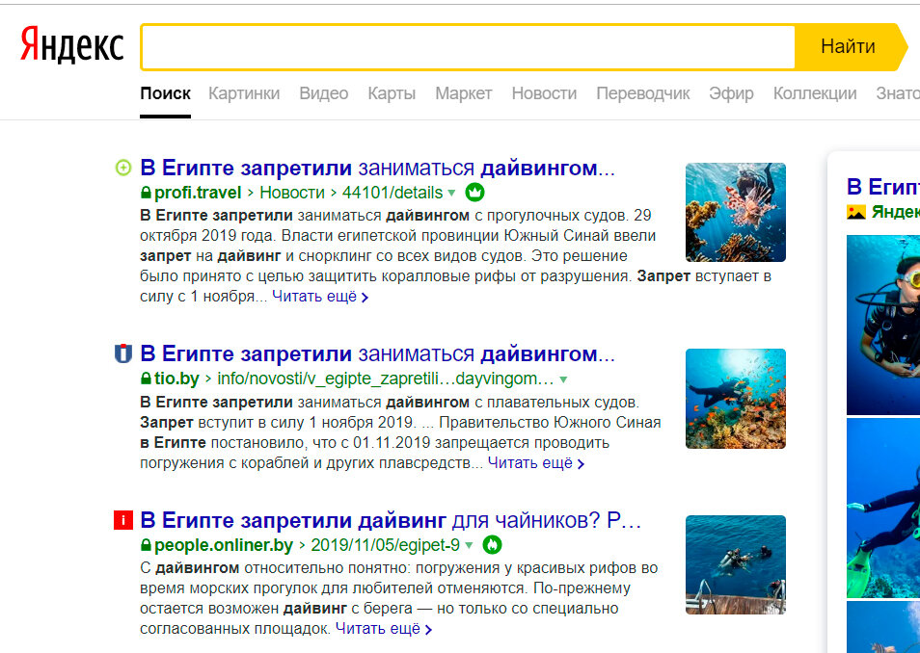Open the divers near boat thumbnail
Viewport: 920px width, 653px height.
pos(736,564)
